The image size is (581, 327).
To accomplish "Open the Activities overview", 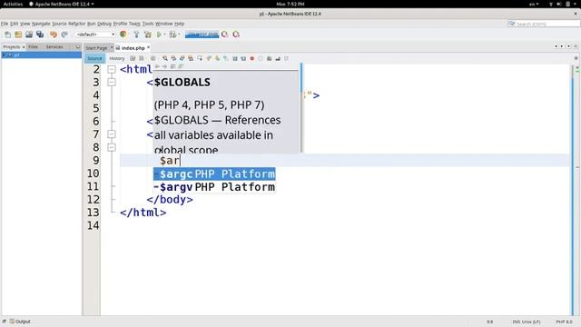I will pos(13,4).
